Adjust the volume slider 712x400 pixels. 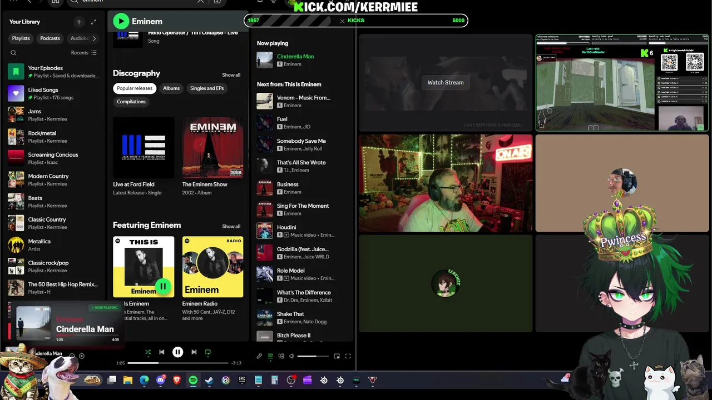tap(313, 356)
